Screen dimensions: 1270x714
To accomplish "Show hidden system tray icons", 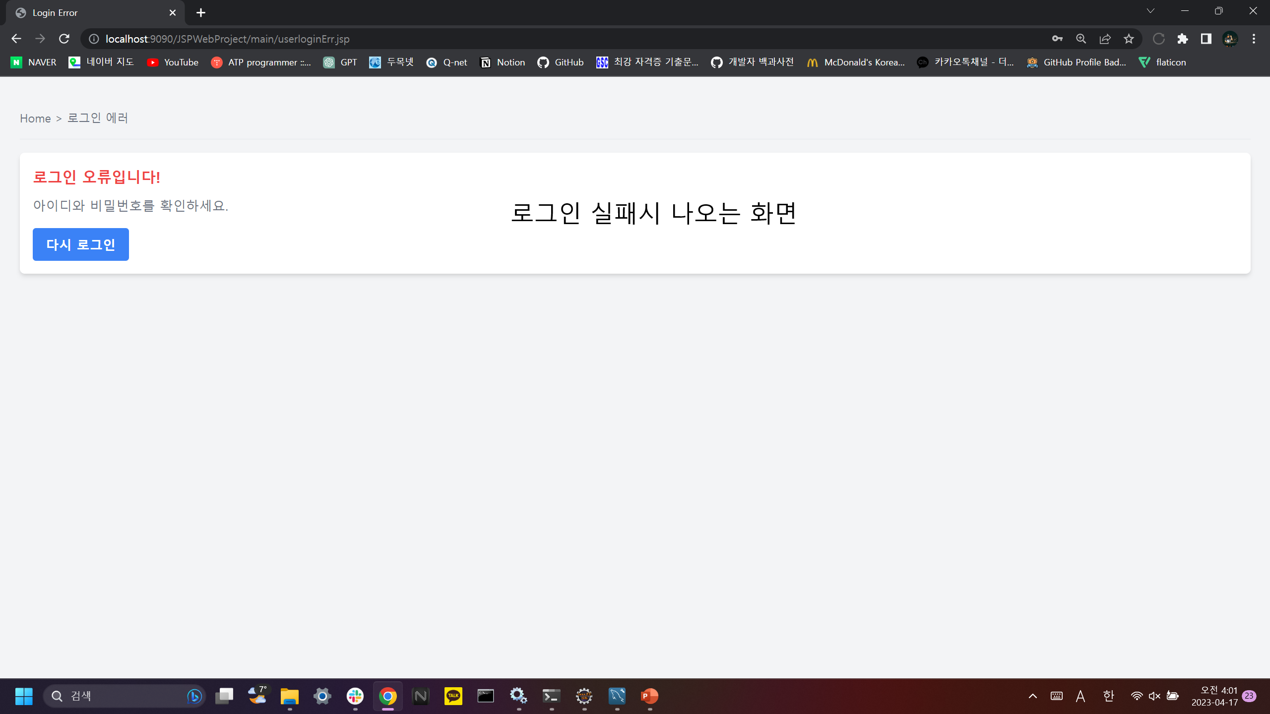I will [x=1033, y=696].
